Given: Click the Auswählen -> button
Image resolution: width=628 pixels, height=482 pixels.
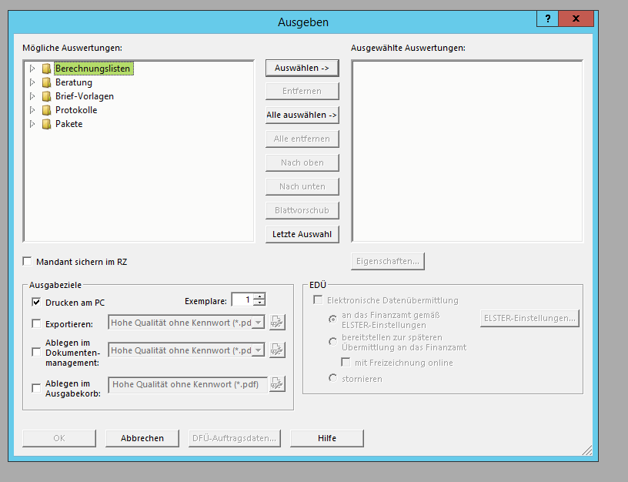Looking at the screenshot, I should point(302,68).
